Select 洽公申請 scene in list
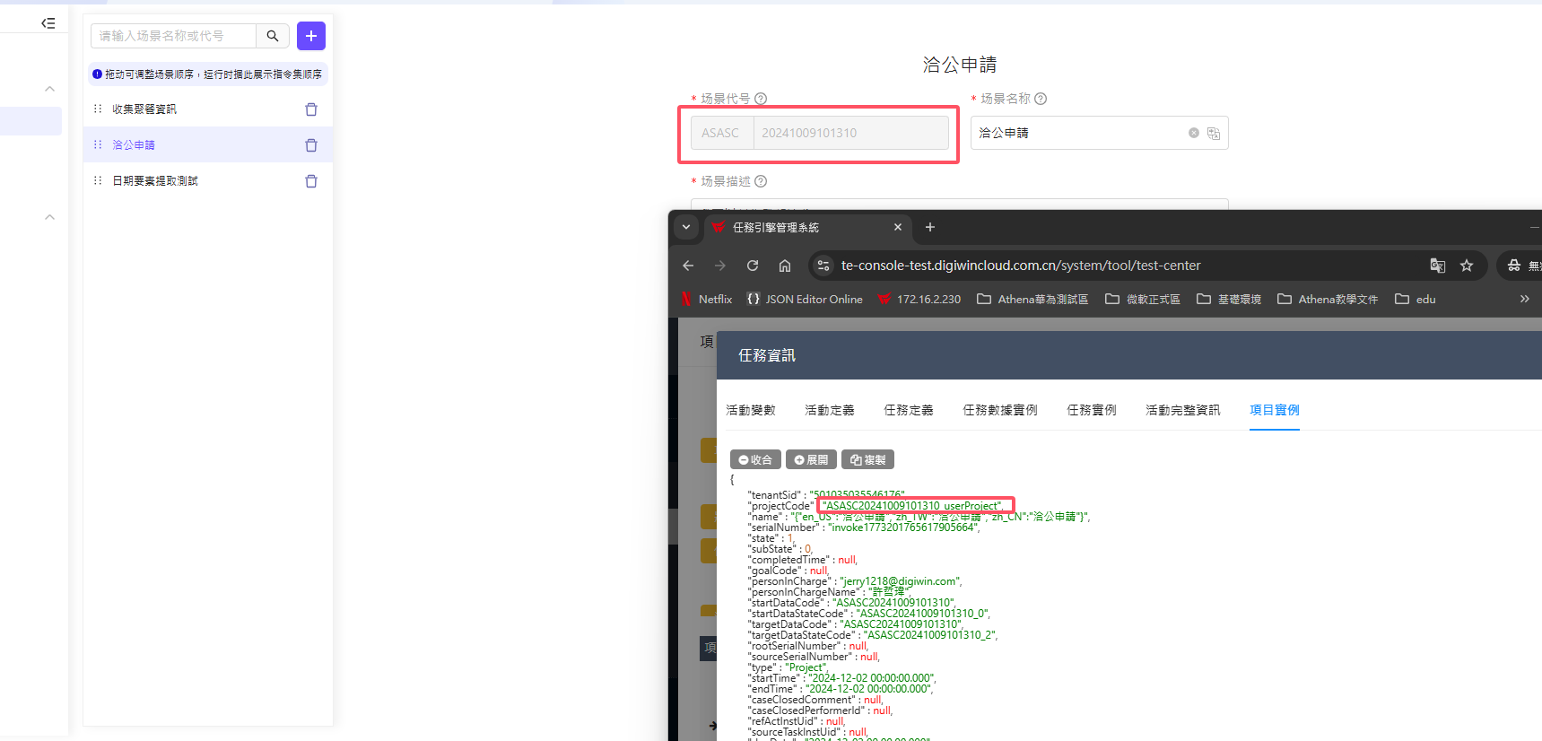The image size is (1542, 741). (x=134, y=144)
